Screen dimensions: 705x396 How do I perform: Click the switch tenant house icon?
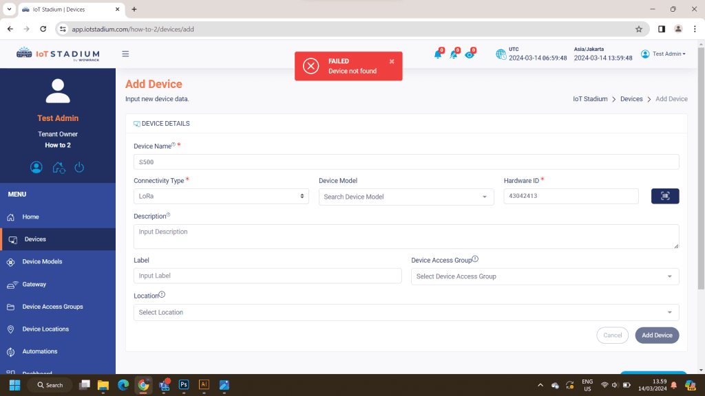click(59, 167)
